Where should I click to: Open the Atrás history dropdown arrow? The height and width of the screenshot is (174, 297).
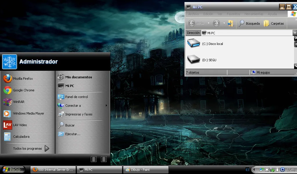coord(209,23)
